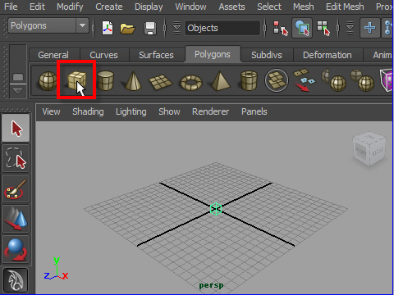Create a polygon cylinder from the shelf
This screenshot has width=394, height=295.
(x=106, y=80)
